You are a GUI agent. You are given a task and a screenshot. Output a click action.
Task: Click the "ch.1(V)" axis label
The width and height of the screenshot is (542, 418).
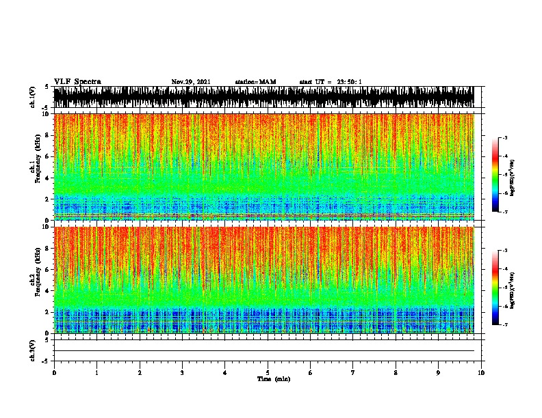tap(33, 97)
